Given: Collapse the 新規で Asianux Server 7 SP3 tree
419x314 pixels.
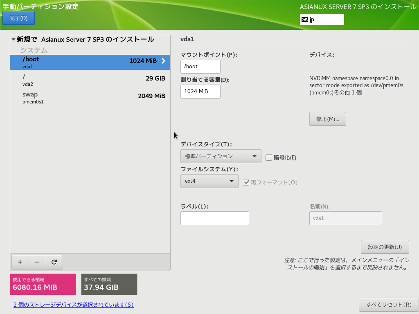Looking at the screenshot, I should pos(14,40).
